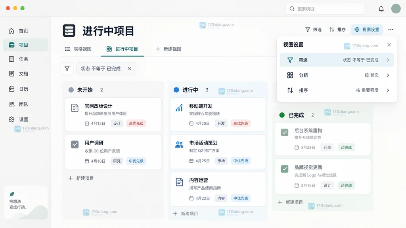Click the 4月20日 date calendar icon
The height and width of the screenshot is (228, 406).
click(192, 123)
